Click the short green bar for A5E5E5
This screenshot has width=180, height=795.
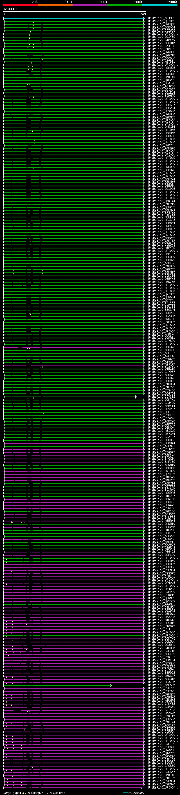tap(58, 685)
